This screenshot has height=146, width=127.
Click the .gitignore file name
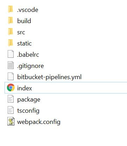30,66
